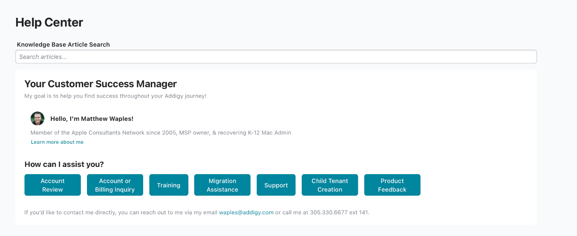The width and height of the screenshot is (577, 236).
Task: Click the "Your Customer Success Manager" heading
Action: (101, 84)
